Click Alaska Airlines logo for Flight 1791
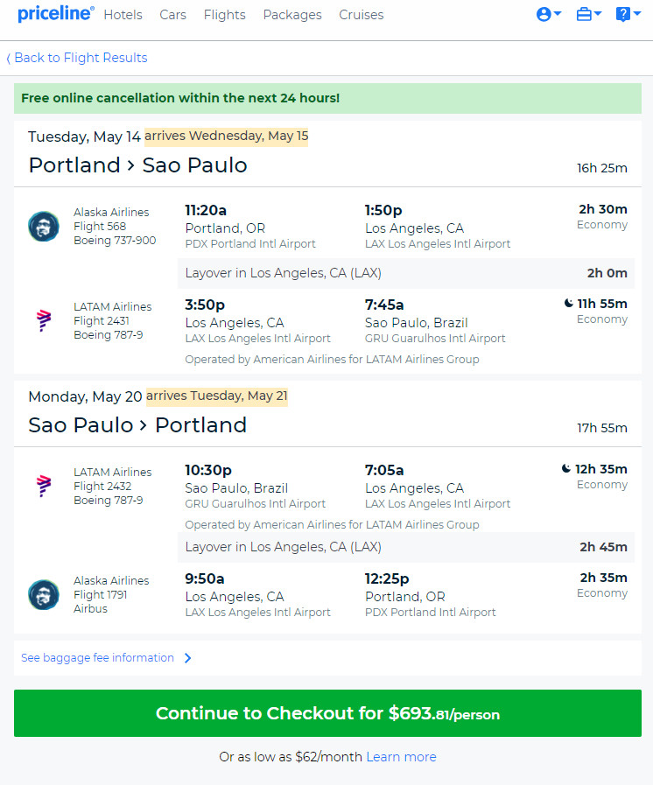Viewport: 653px width, 785px height. click(x=44, y=595)
